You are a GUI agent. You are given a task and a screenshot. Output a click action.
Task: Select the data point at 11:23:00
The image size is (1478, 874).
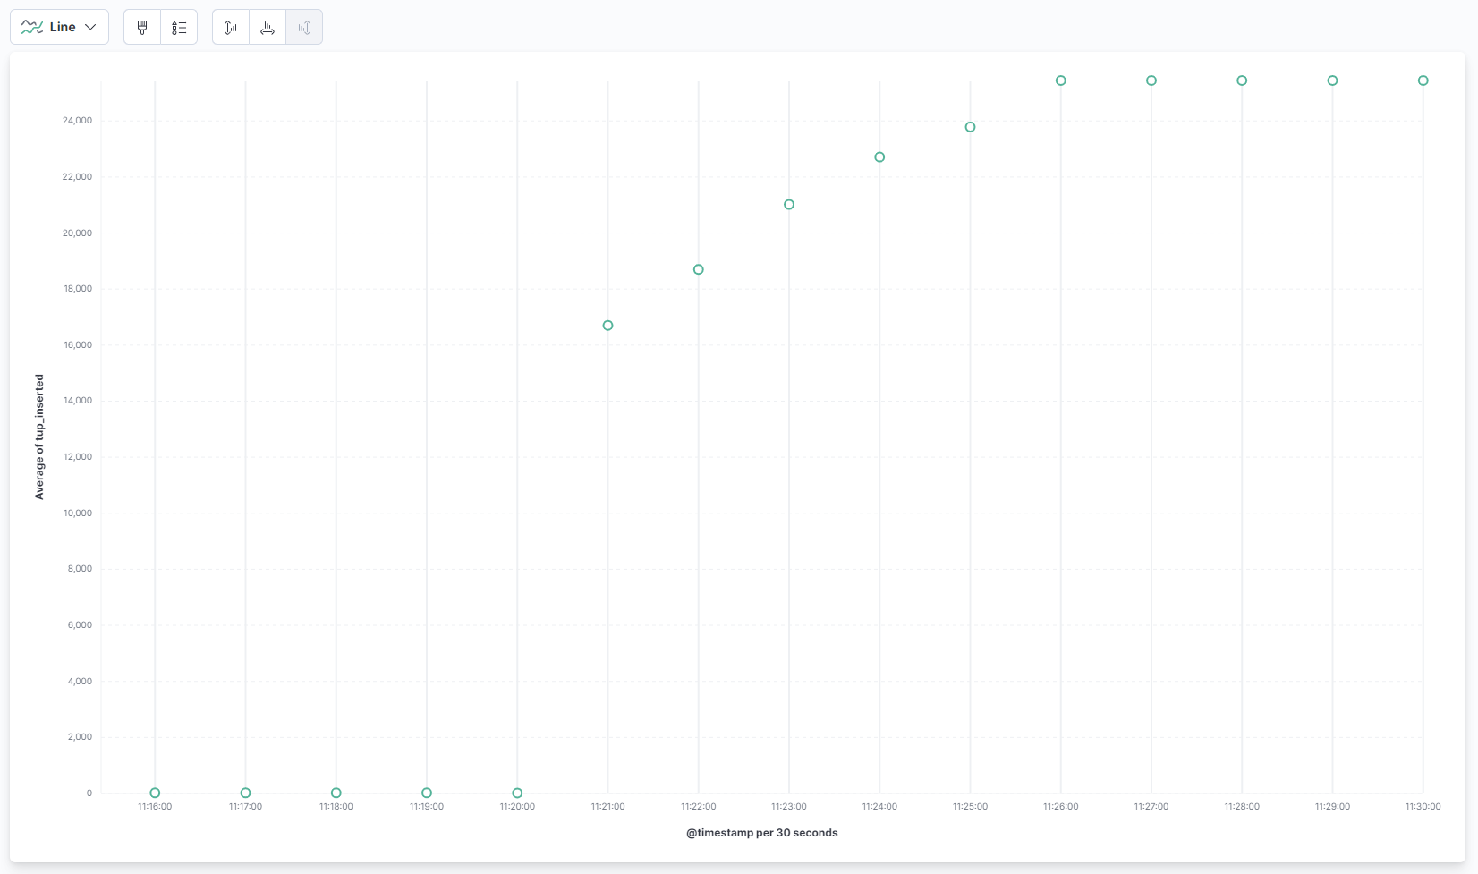(789, 205)
